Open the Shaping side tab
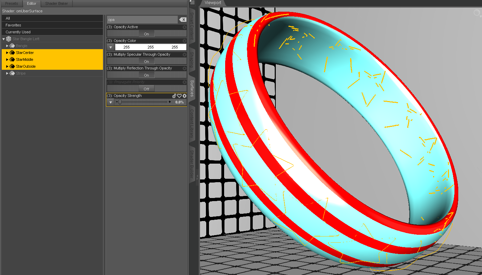 pyautogui.click(x=192, y=60)
